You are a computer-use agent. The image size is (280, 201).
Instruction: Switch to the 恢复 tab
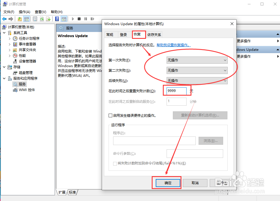(139, 34)
